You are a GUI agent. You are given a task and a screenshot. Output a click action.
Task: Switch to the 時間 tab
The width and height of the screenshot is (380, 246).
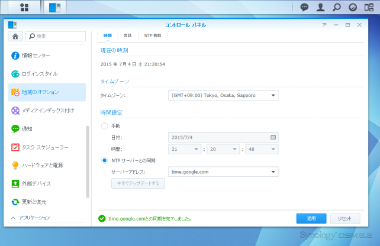pos(108,35)
